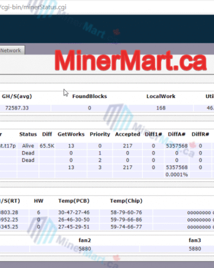The image size is (214, 268).
Task: Select the HW error count 6
Action: 39,212
